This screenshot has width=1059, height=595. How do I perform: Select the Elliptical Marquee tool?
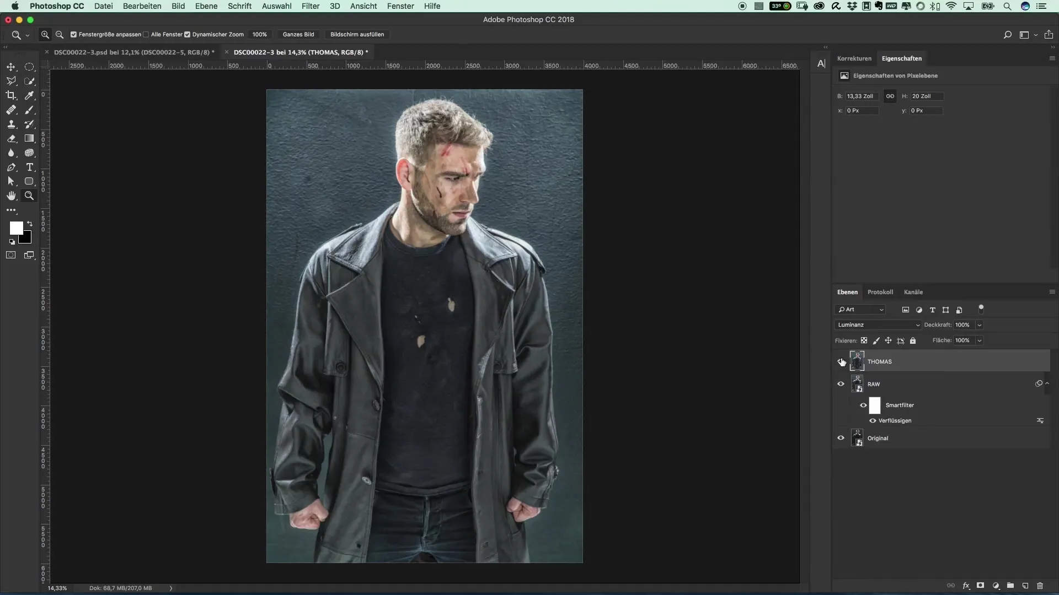click(29, 67)
